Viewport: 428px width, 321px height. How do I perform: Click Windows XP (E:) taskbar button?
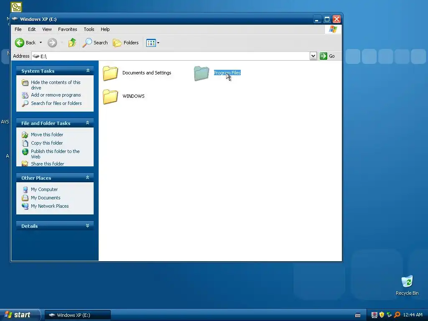tap(77, 315)
